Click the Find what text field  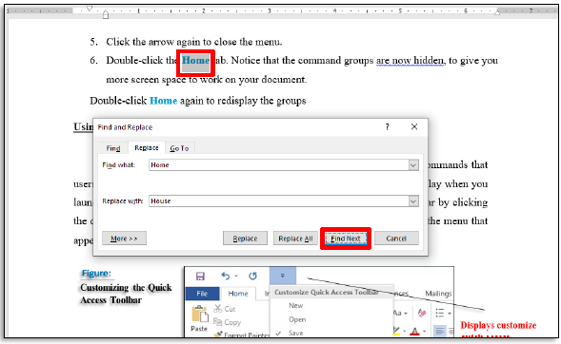pos(279,164)
